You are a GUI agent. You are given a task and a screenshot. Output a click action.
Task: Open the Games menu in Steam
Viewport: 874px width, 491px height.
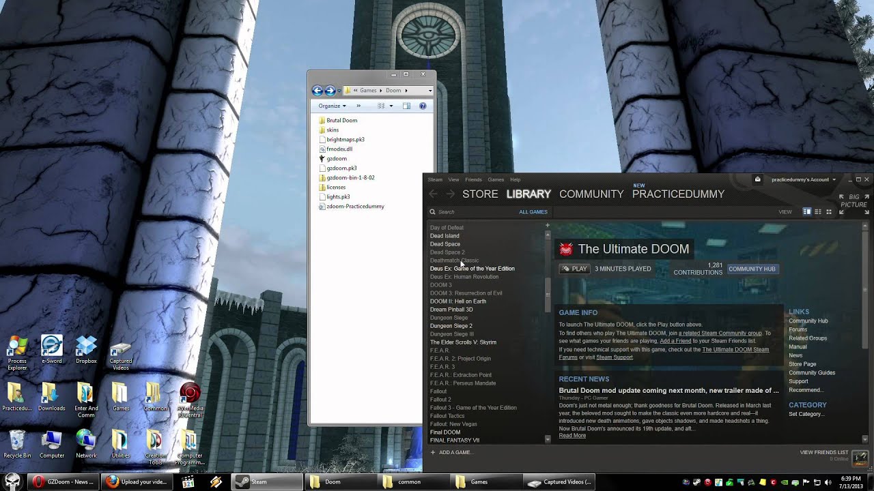tap(496, 179)
